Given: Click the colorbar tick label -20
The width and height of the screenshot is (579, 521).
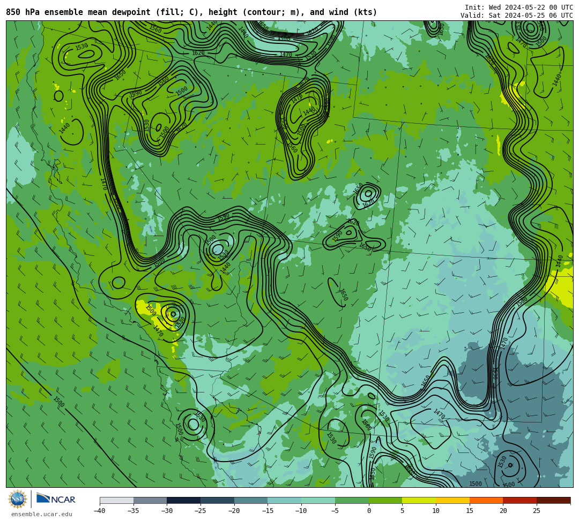Looking at the screenshot, I should click(234, 511).
